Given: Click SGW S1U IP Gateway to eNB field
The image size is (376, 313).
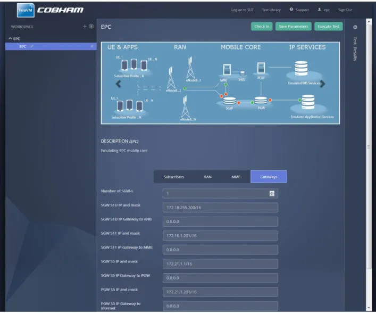Looking at the screenshot, I should click(x=220, y=221).
